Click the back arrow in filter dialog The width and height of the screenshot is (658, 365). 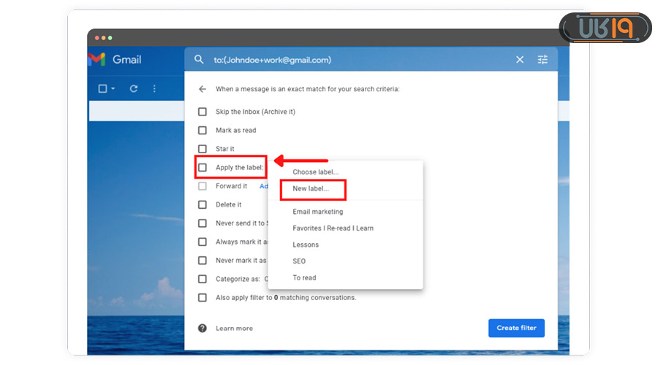[x=203, y=89]
